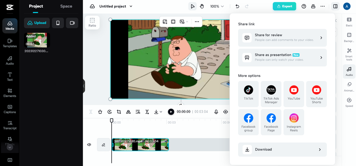Share to TikTok Ads Manager
Screen dimensions: 356x166
coord(271,94)
